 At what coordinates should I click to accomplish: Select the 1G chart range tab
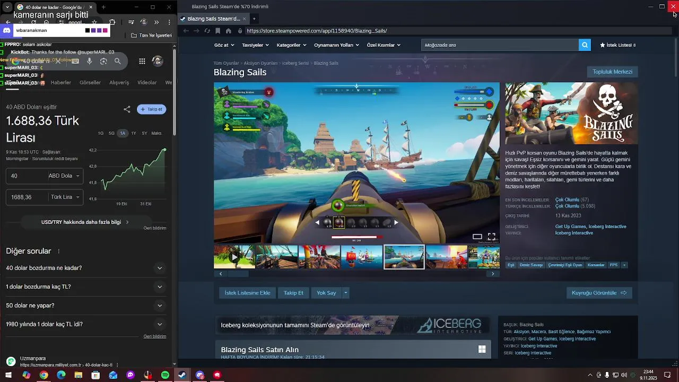click(101, 133)
